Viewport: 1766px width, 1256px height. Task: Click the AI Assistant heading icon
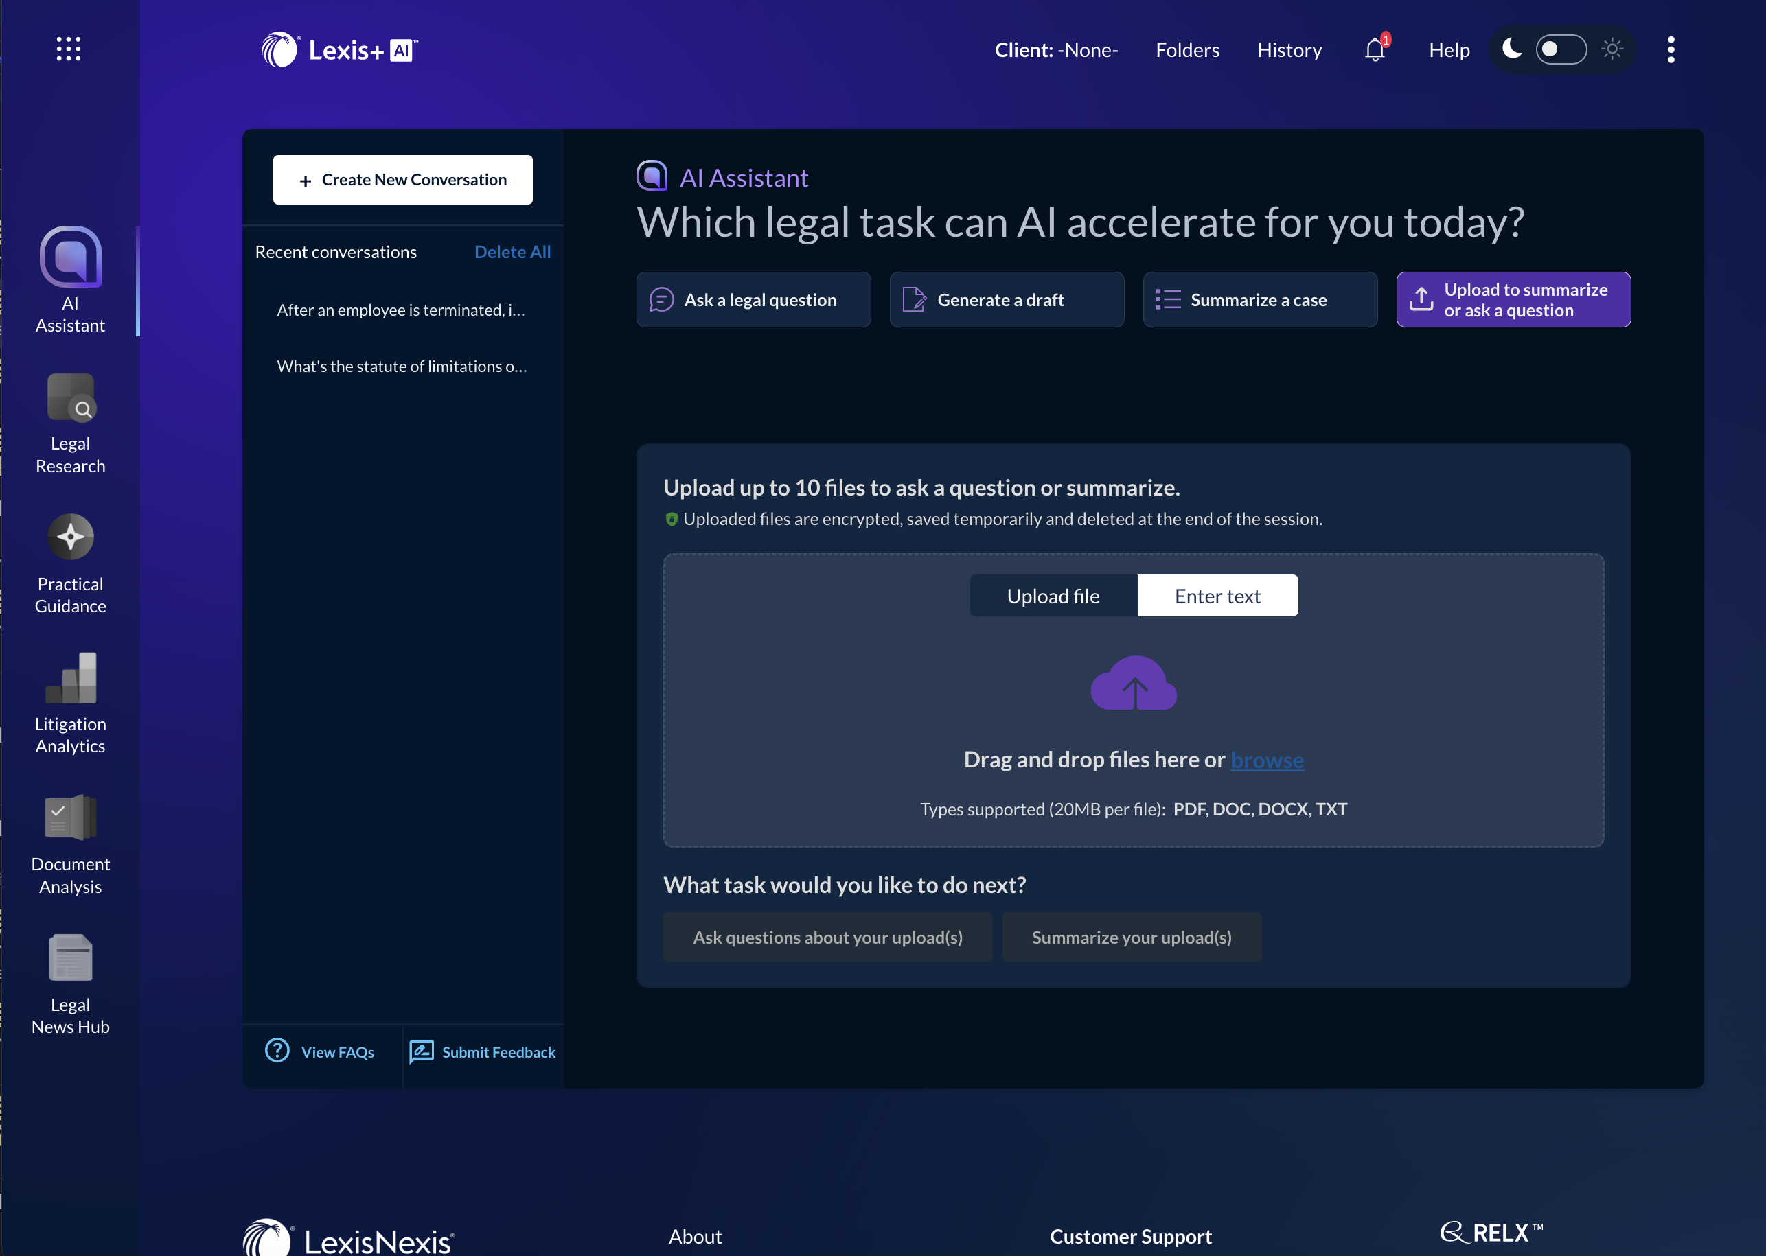(652, 176)
